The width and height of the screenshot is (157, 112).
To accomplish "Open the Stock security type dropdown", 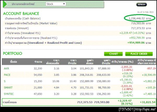I will 56,4.
